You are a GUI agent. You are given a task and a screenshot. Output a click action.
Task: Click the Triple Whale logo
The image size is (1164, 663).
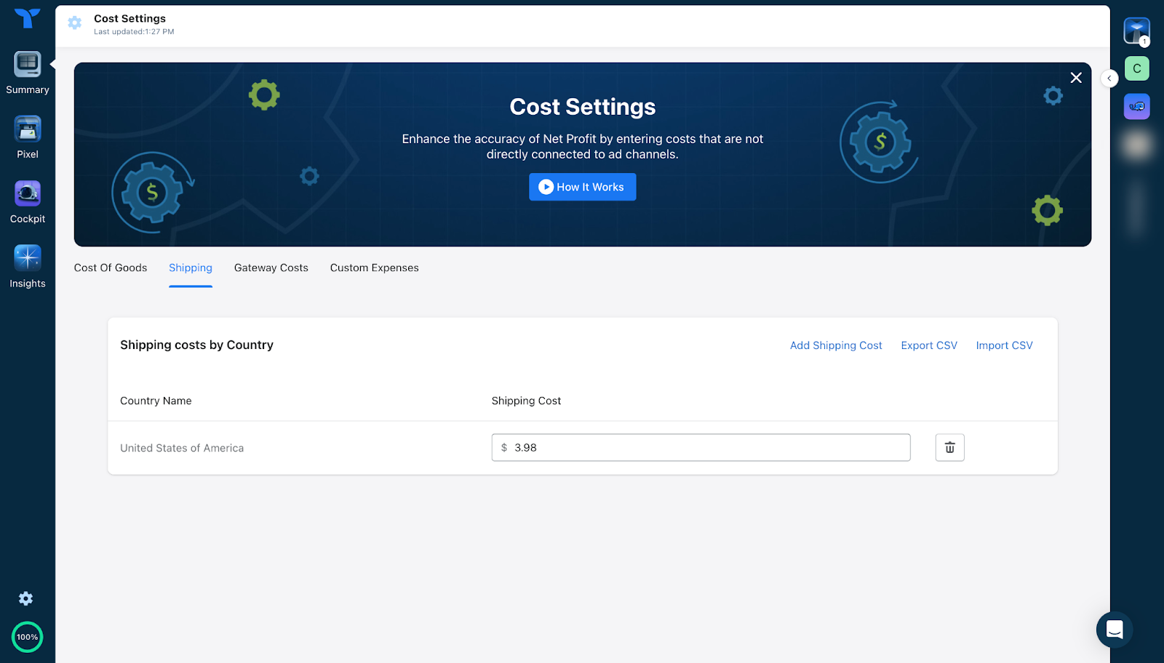(27, 18)
